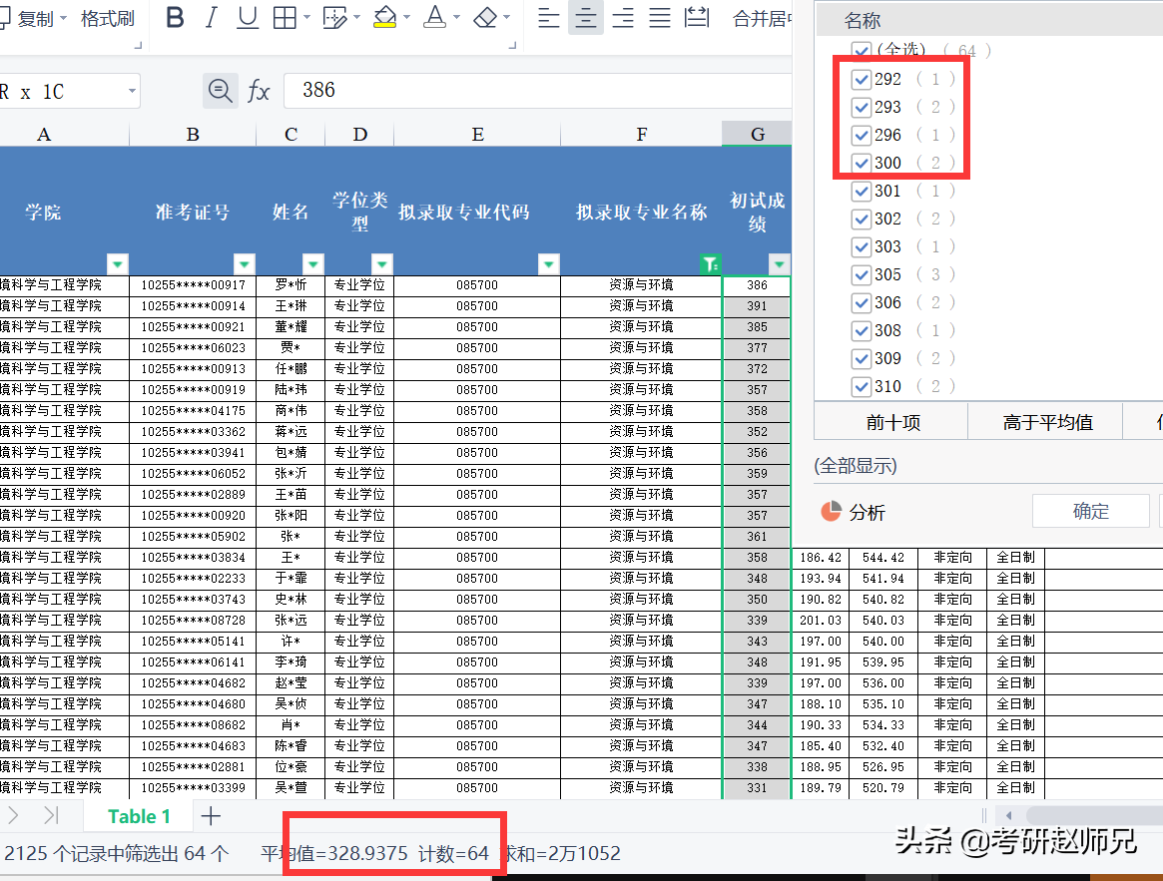This screenshot has height=881, width=1163.
Task: Set center text alignment
Action: coord(585,18)
